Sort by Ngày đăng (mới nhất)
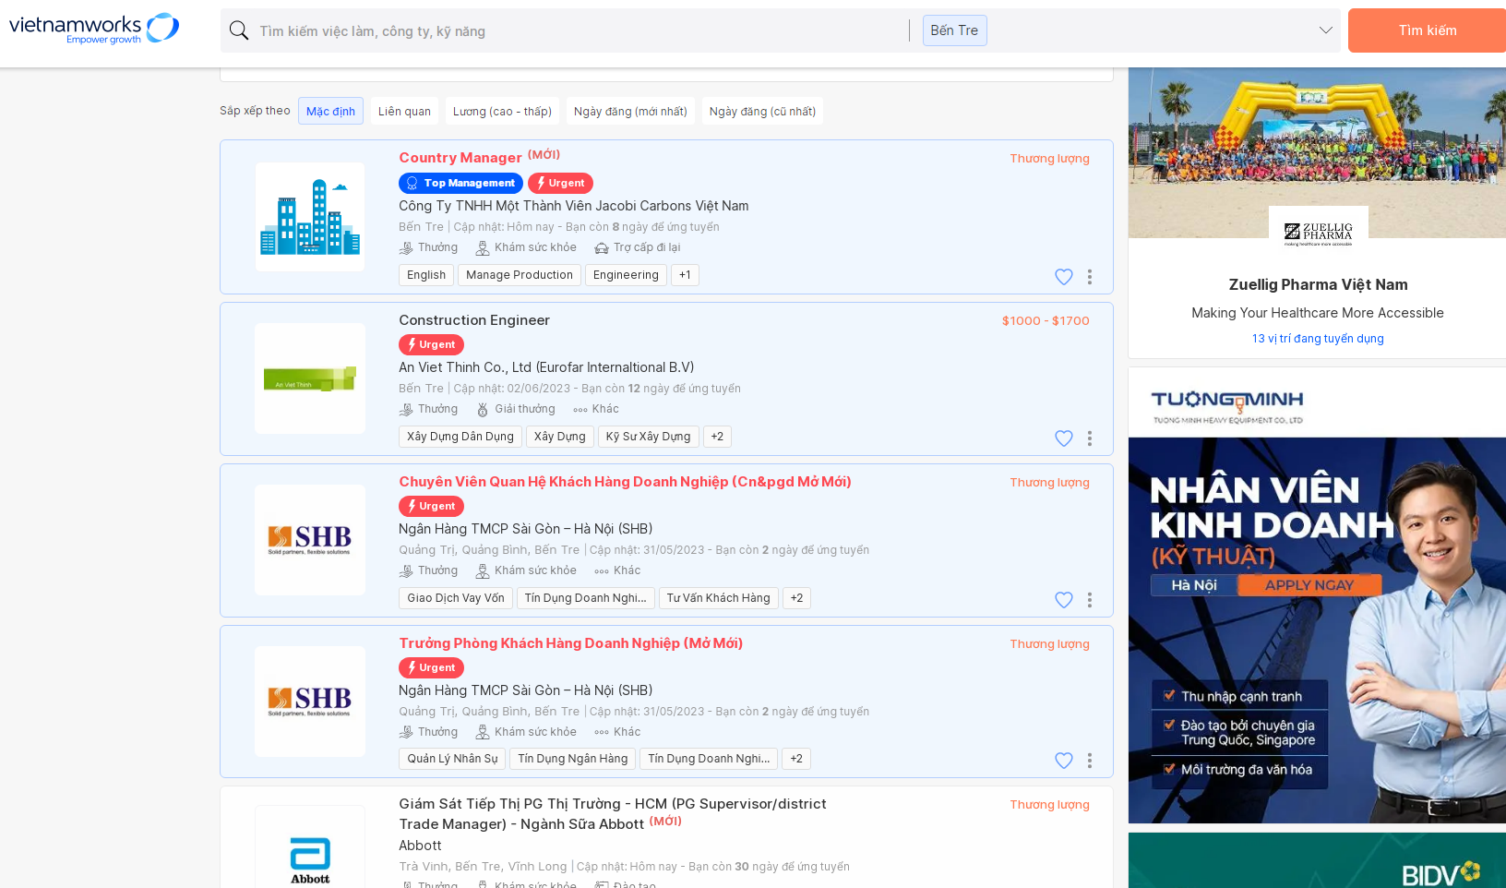 630,111
